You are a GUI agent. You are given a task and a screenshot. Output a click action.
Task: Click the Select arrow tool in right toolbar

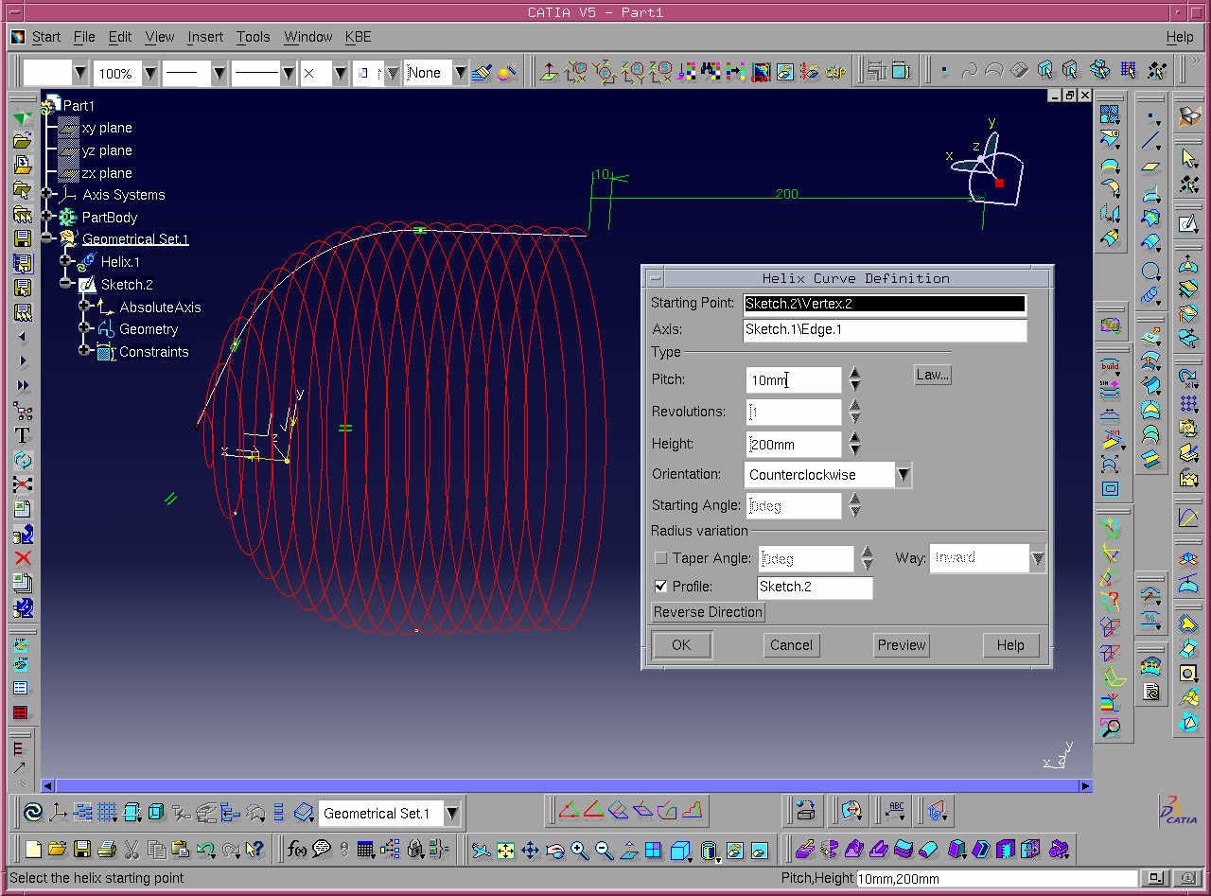click(x=1189, y=157)
